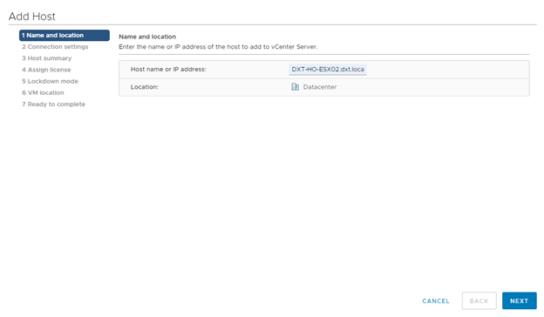The image size is (544, 317).
Task: Click the text DXT-HO-ESX02.dxt.loca in field
Action: pos(328,70)
